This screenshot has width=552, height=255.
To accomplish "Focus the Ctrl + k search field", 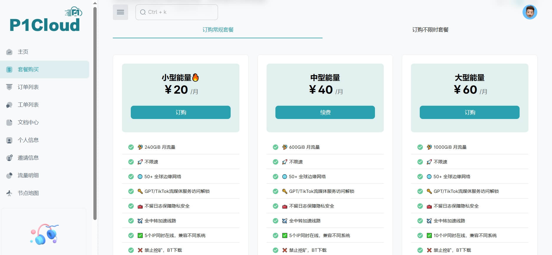I will 177,12.
